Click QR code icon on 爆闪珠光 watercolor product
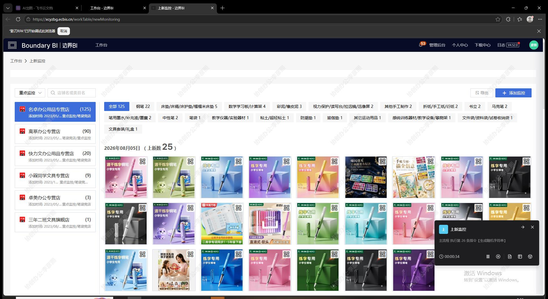The width and height of the screenshot is (548, 299). pyautogui.click(x=382, y=161)
